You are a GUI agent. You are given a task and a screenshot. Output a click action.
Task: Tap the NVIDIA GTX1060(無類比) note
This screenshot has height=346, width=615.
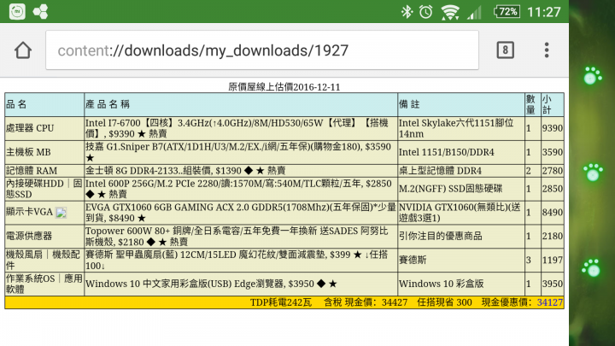(460, 212)
